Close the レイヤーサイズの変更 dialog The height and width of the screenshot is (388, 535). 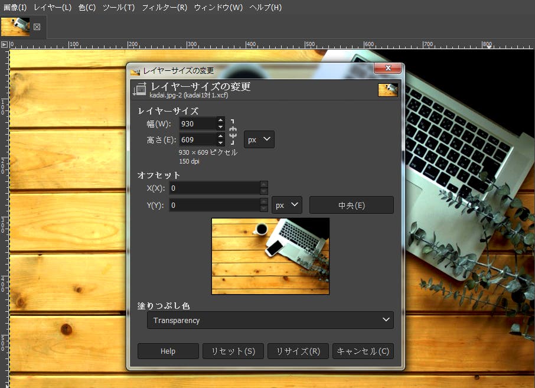387,68
